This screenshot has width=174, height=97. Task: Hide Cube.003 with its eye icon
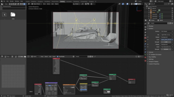point(172,18)
